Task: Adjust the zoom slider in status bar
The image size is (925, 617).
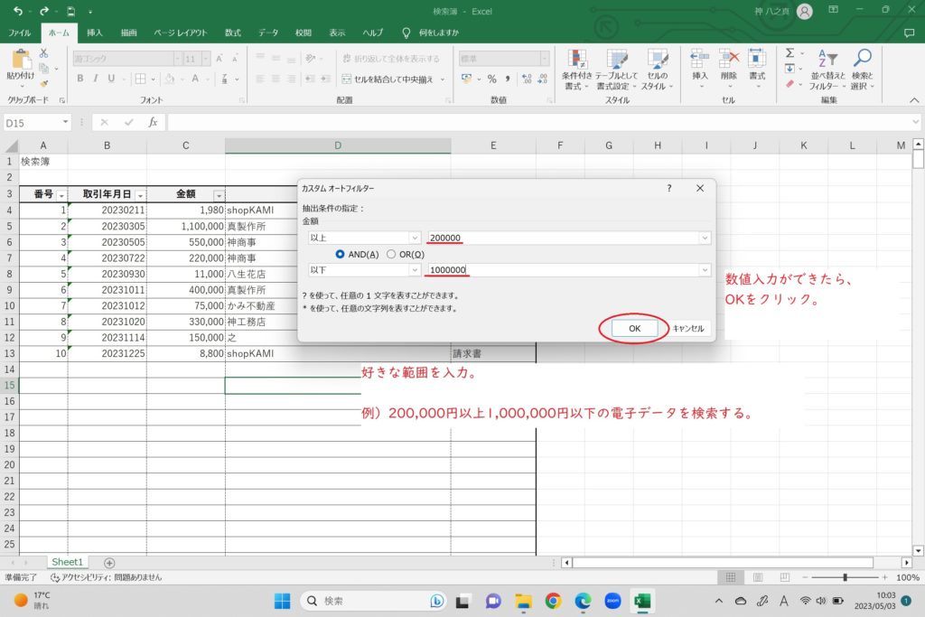Action: 846,577
